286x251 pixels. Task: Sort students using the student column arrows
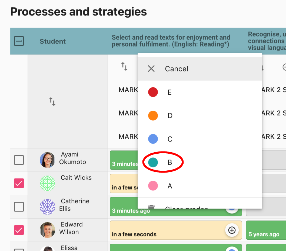pyautogui.click(x=52, y=102)
